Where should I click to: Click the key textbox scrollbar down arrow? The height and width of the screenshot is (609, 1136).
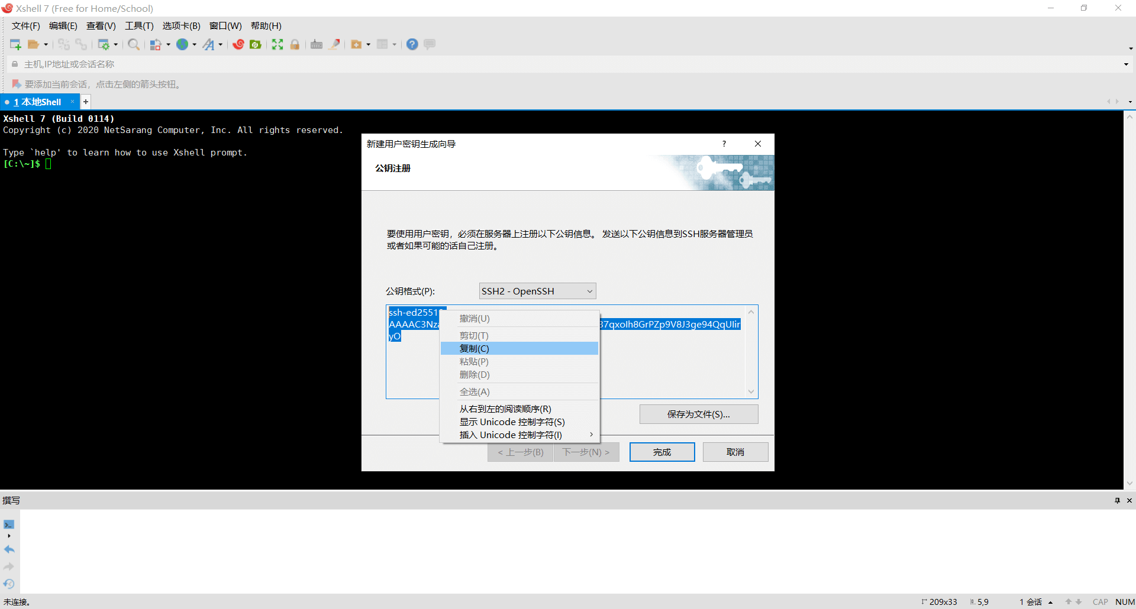[751, 391]
